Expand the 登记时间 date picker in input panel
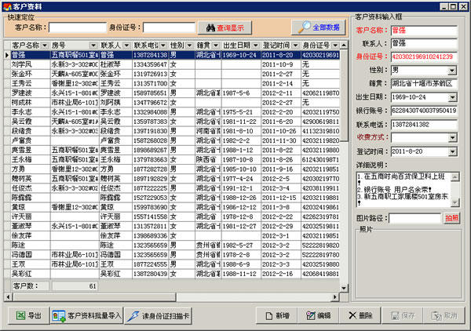 point(452,151)
